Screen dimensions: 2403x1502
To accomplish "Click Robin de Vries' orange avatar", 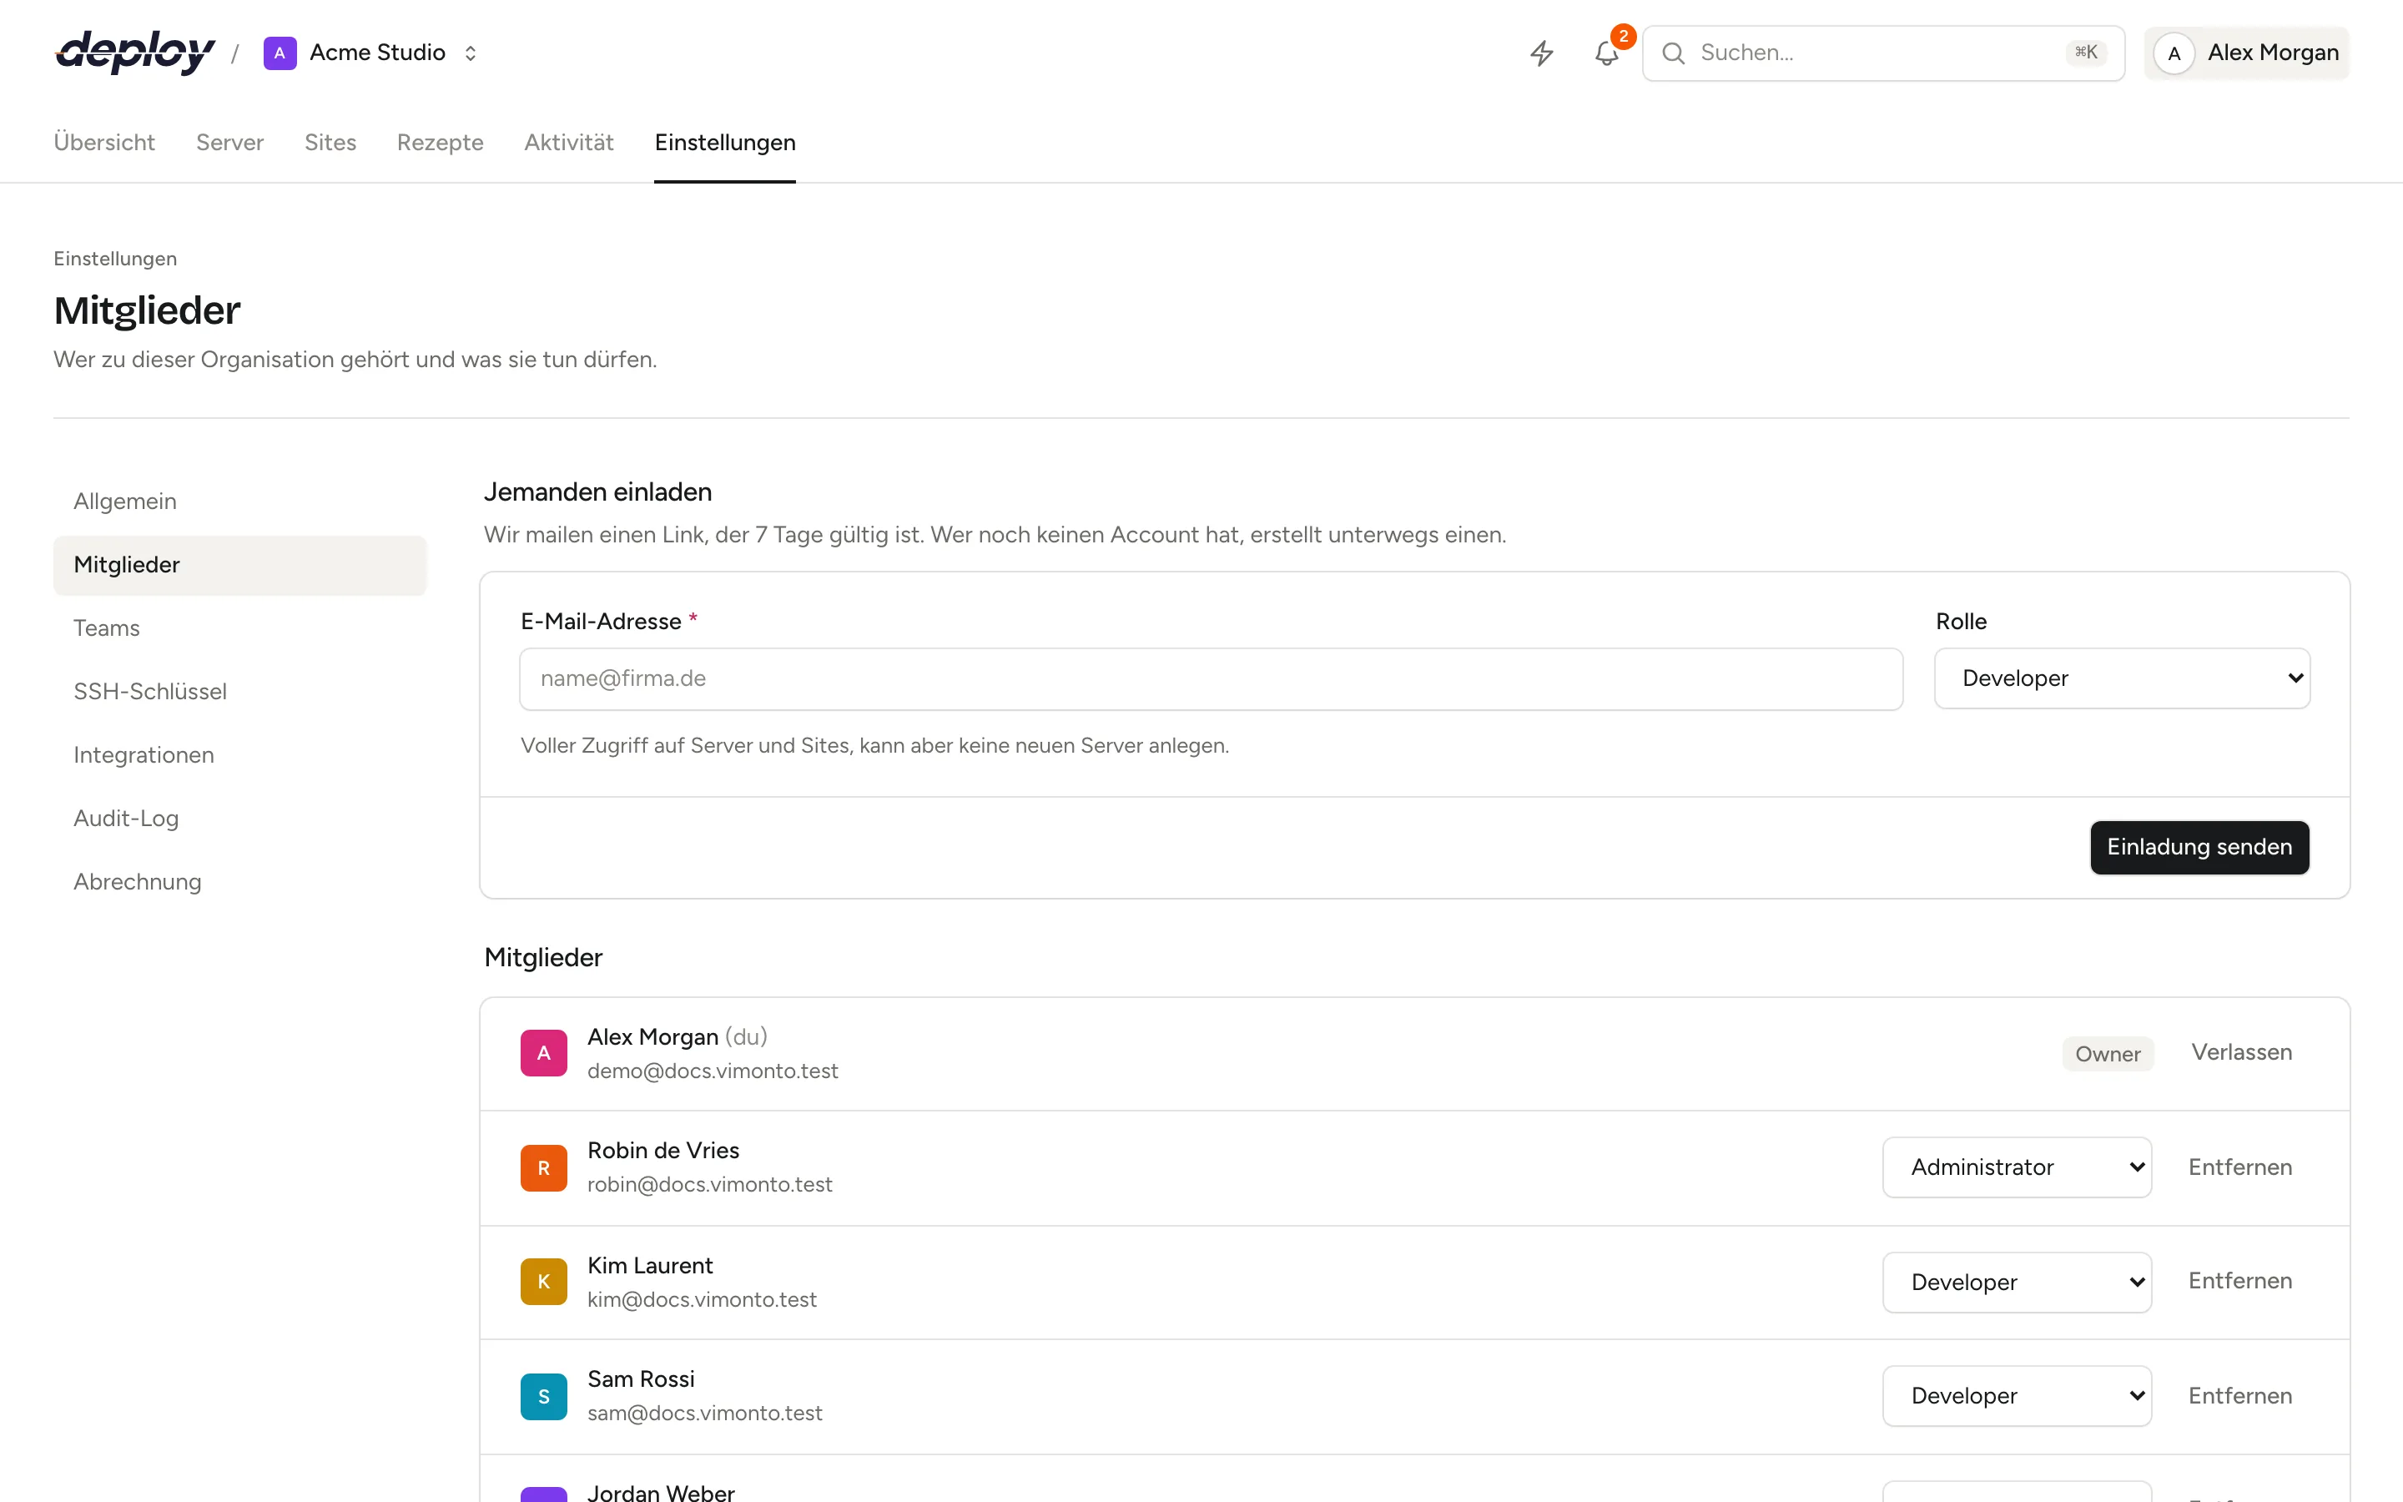I will click(x=543, y=1167).
